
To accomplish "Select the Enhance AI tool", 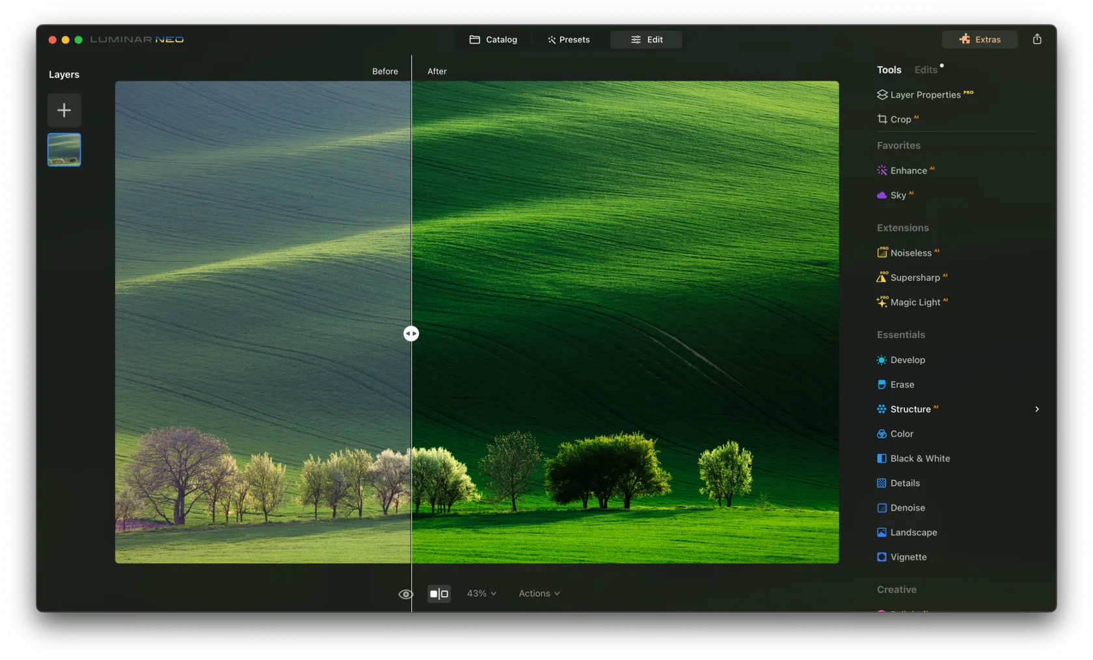I will (908, 170).
